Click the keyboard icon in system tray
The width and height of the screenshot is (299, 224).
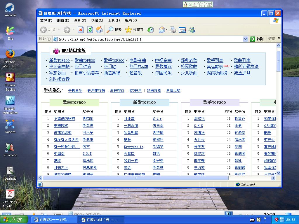pyautogui.click(x=252, y=220)
